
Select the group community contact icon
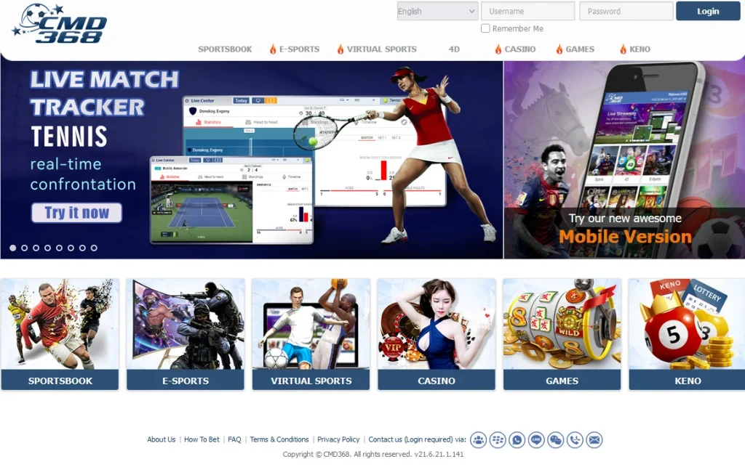pos(479,440)
